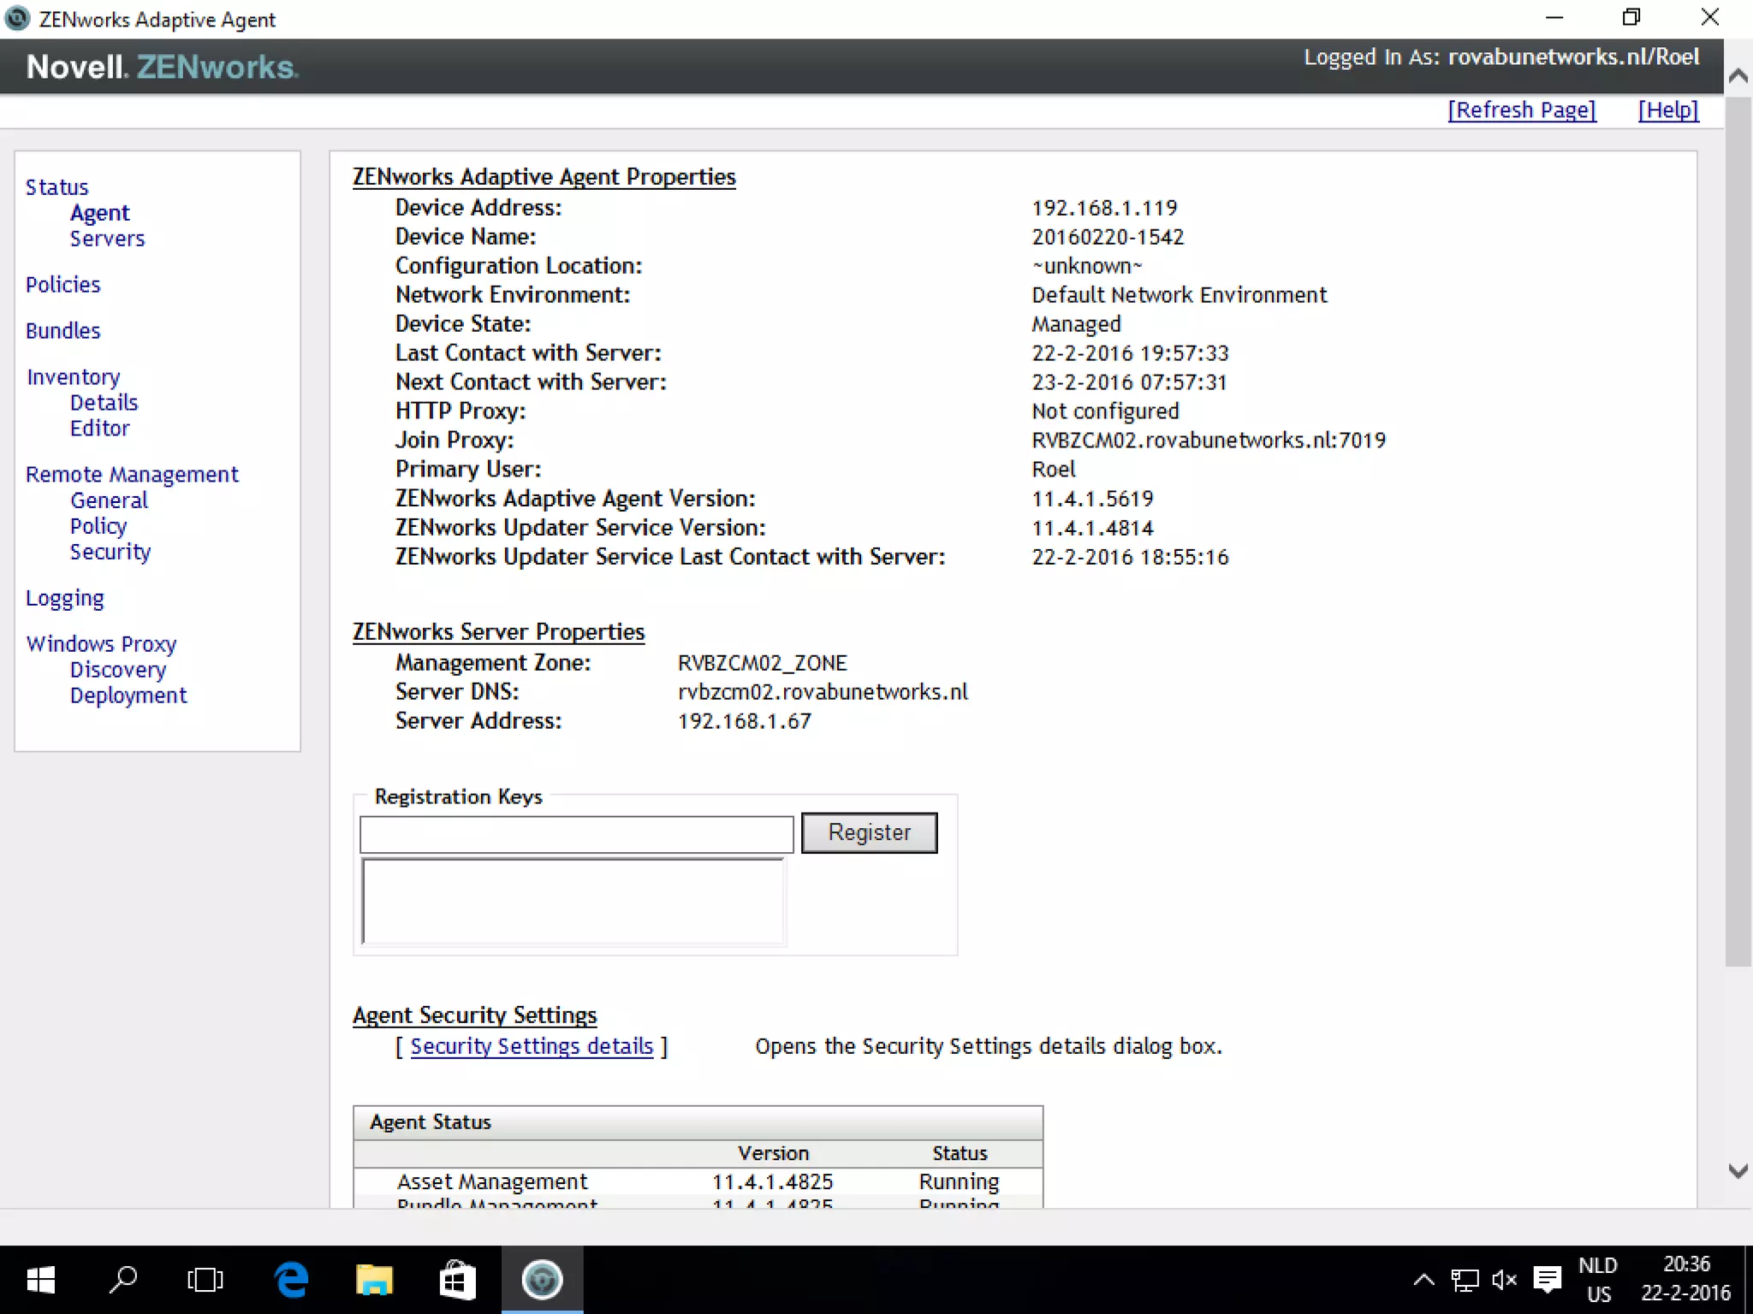Show hidden system tray icons

1423,1280
